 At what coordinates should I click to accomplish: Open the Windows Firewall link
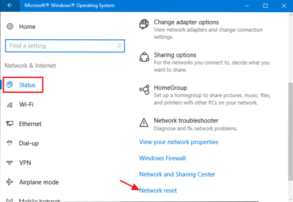(162, 158)
